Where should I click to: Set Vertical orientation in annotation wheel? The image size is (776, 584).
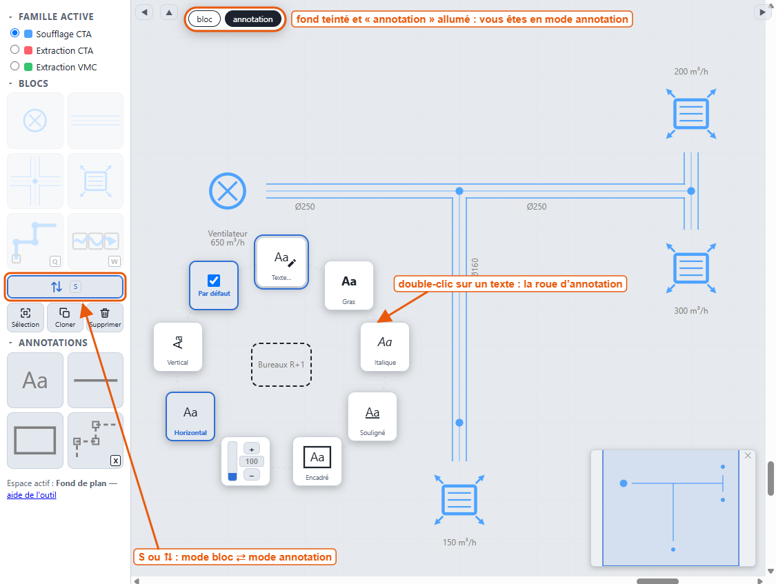click(178, 347)
